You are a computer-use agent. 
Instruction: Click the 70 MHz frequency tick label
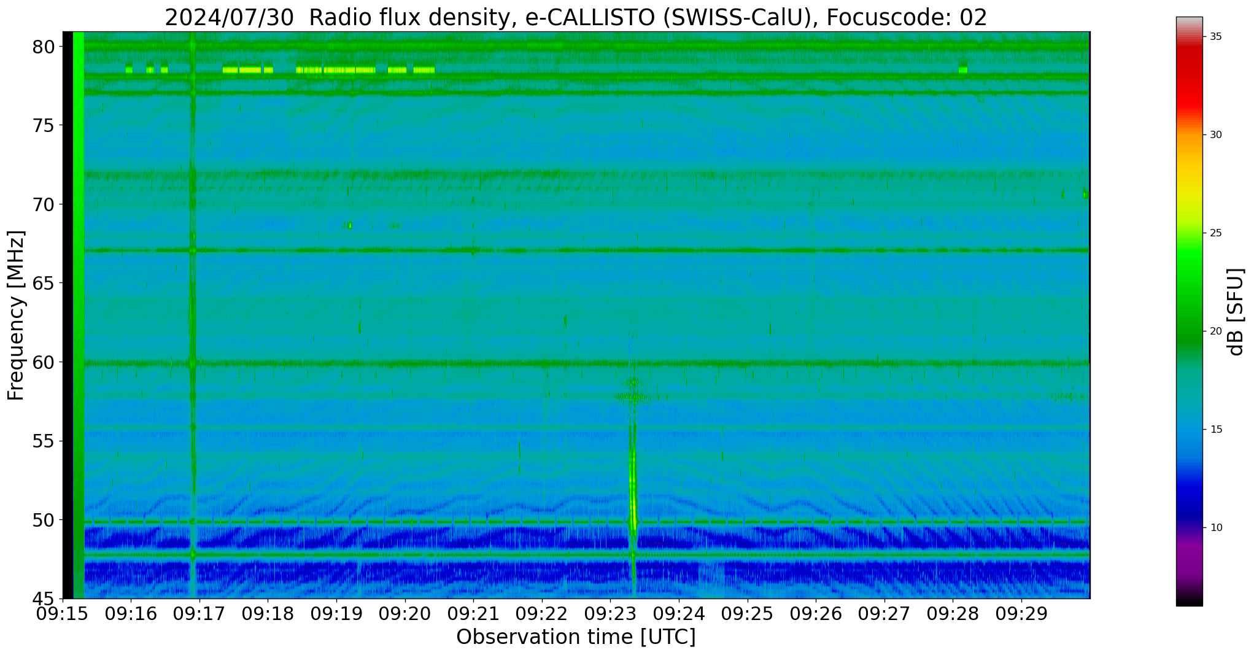44,204
